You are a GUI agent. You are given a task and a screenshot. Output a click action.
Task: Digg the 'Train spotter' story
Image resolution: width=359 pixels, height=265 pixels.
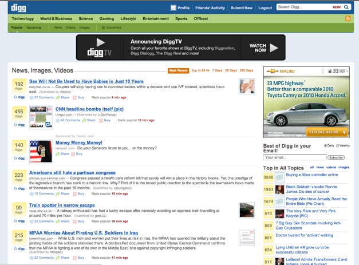[x=19, y=221]
